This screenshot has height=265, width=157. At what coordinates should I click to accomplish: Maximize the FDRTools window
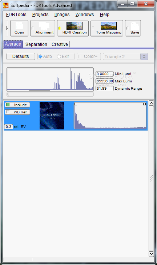(132, 4)
